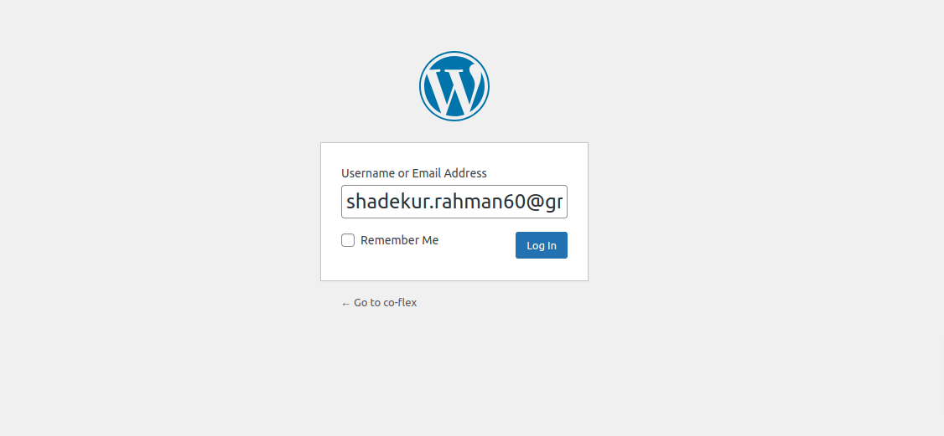Click the WordPress logo above the form
944x436 pixels.
tap(454, 86)
